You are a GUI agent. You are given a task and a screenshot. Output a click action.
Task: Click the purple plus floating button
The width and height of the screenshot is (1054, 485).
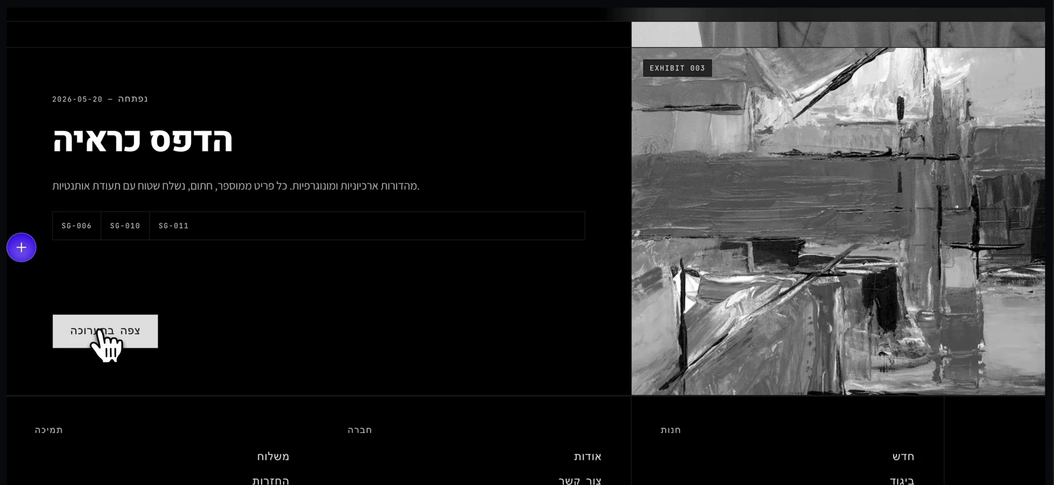tap(21, 247)
